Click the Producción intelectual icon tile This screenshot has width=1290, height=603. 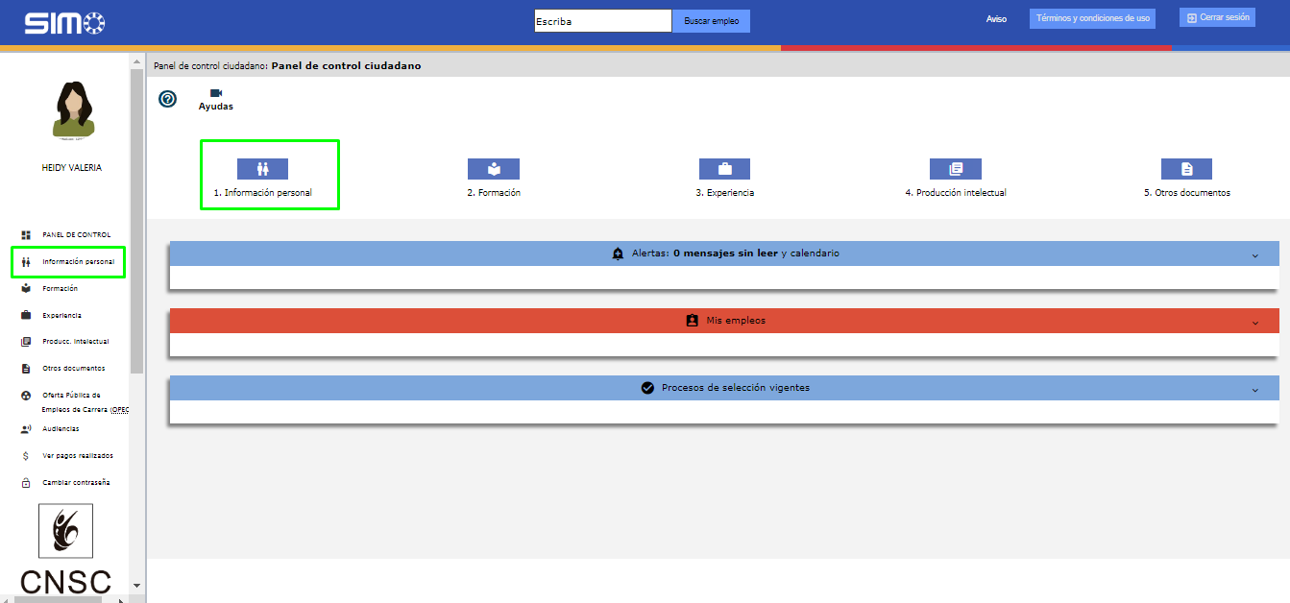[955, 169]
